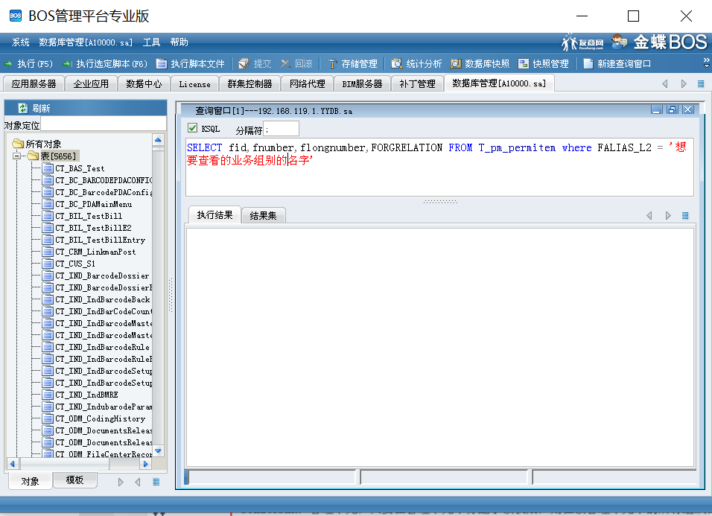Select table CT_BC_PDAMainMenu in tree
Screen dimensions: 712x516
[x=94, y=204]
